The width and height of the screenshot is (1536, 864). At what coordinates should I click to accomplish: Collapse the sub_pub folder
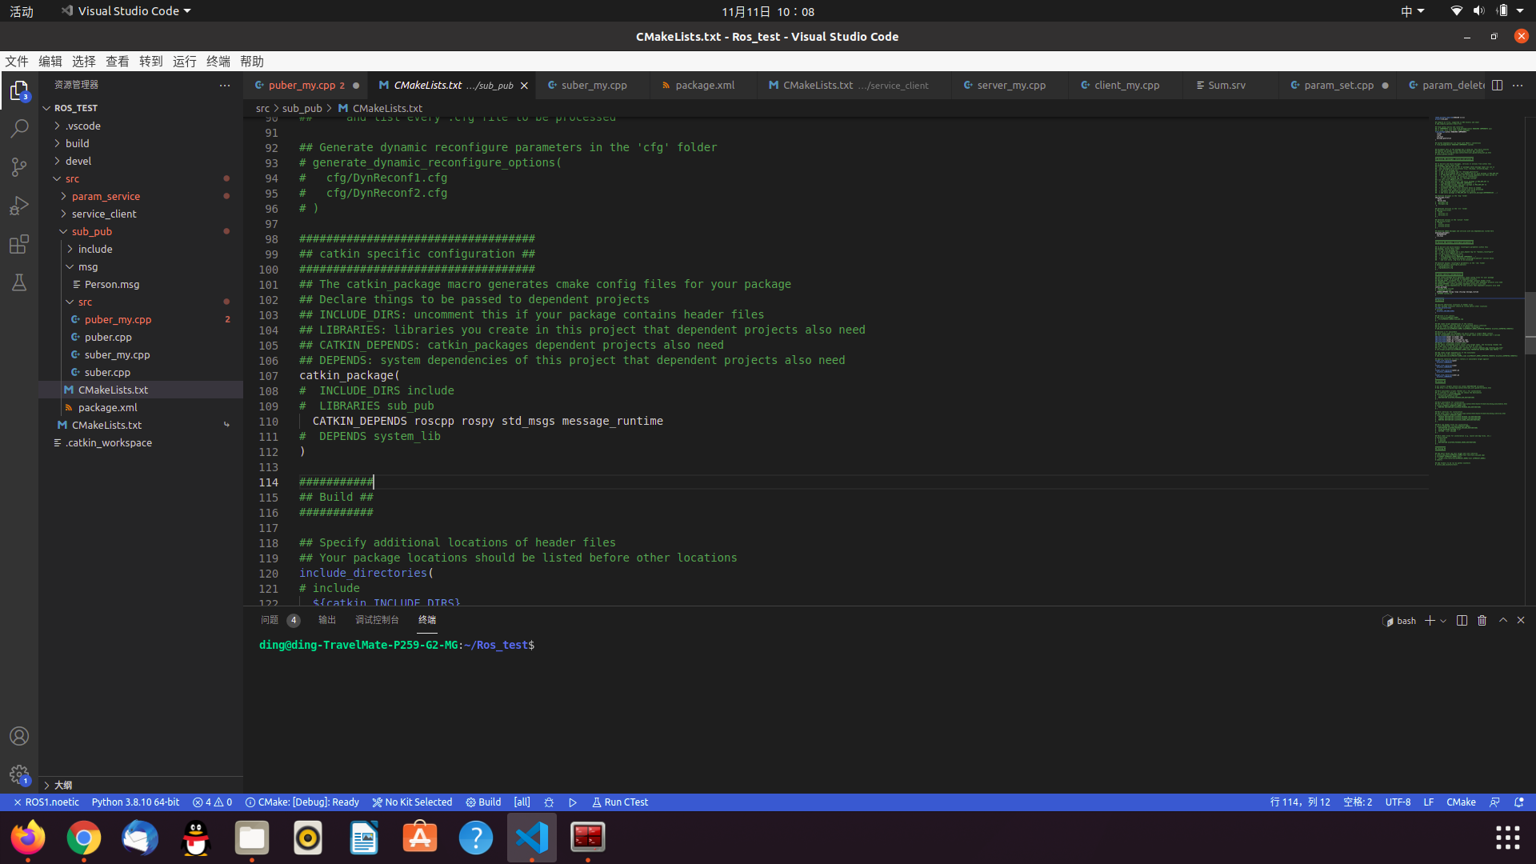coord(91,231)
